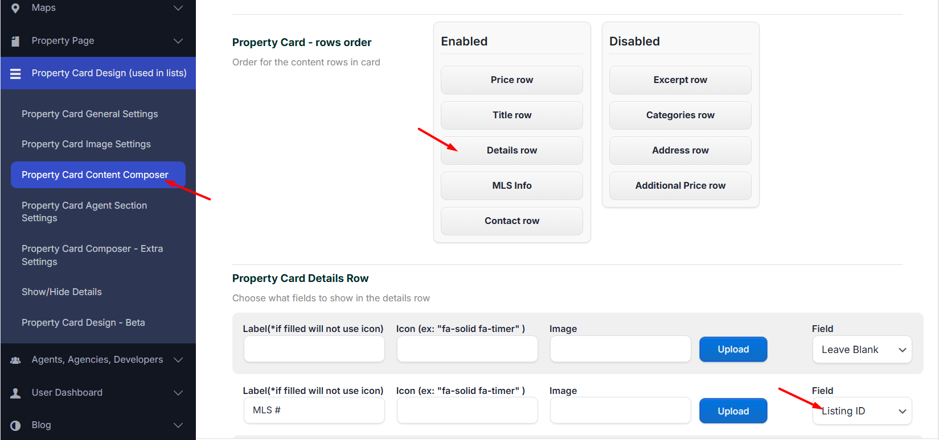The width and height of the screenshot is (939, 440).
Task: Click the Property Page icon
Action: click(x=15, y=41)
